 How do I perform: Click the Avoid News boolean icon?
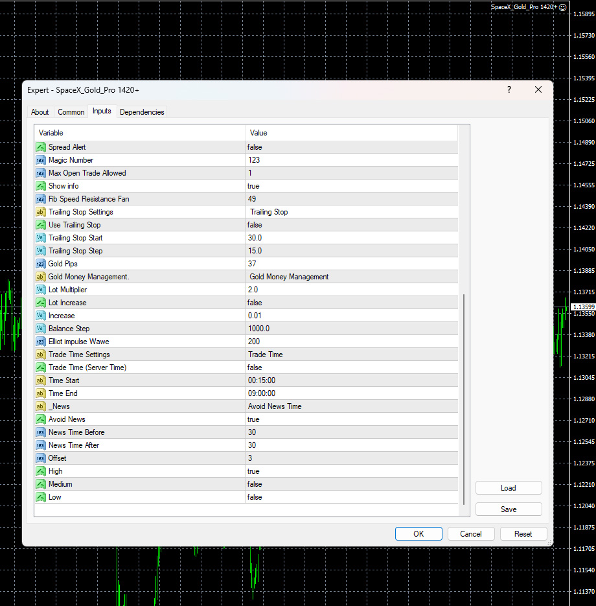coord(41,419)
